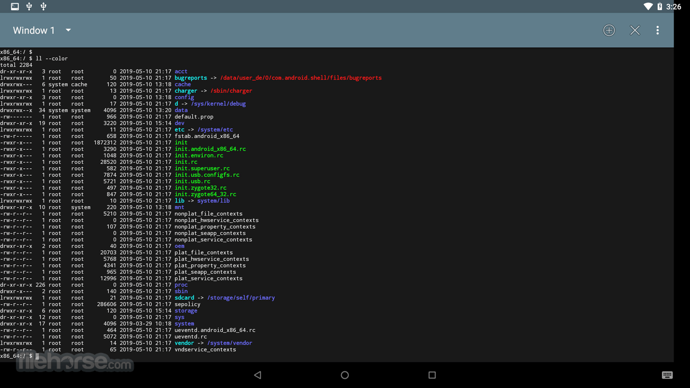Click the 'init.environ.rc' file name
This screenshot has height=388, width=690.
coord(199,156)
